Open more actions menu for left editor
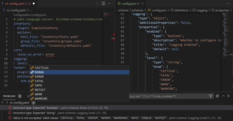 pos(109,3)
